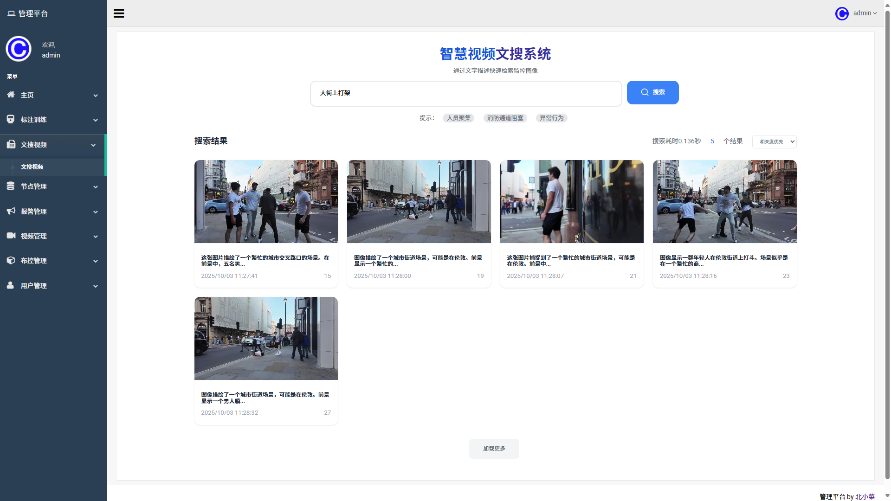This screenshot has height=501, width=891.
Task: Collapse the 文搜视频 menu chevron
Action: tap(93, 145)
